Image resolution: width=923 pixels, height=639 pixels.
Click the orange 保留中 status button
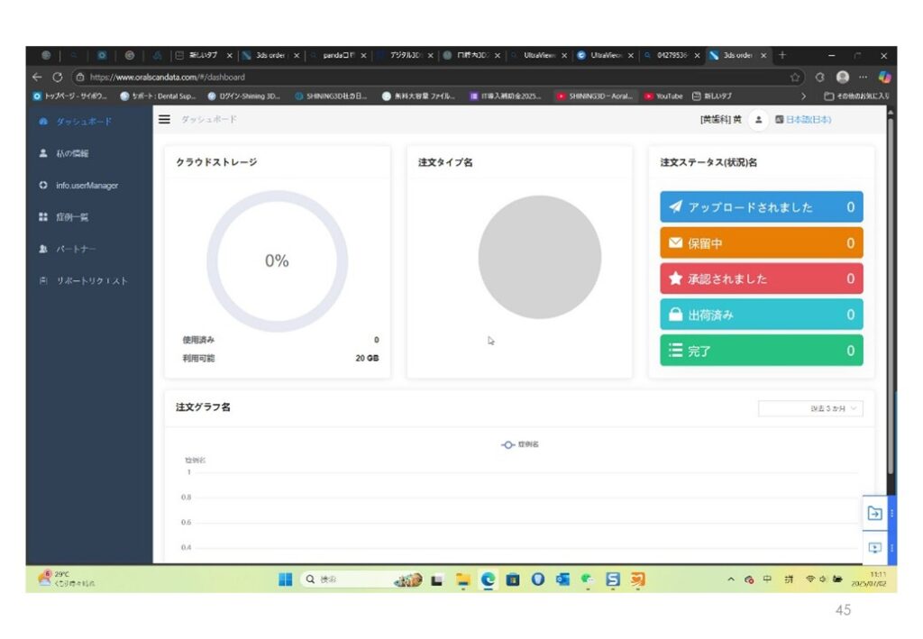(761, 243)
